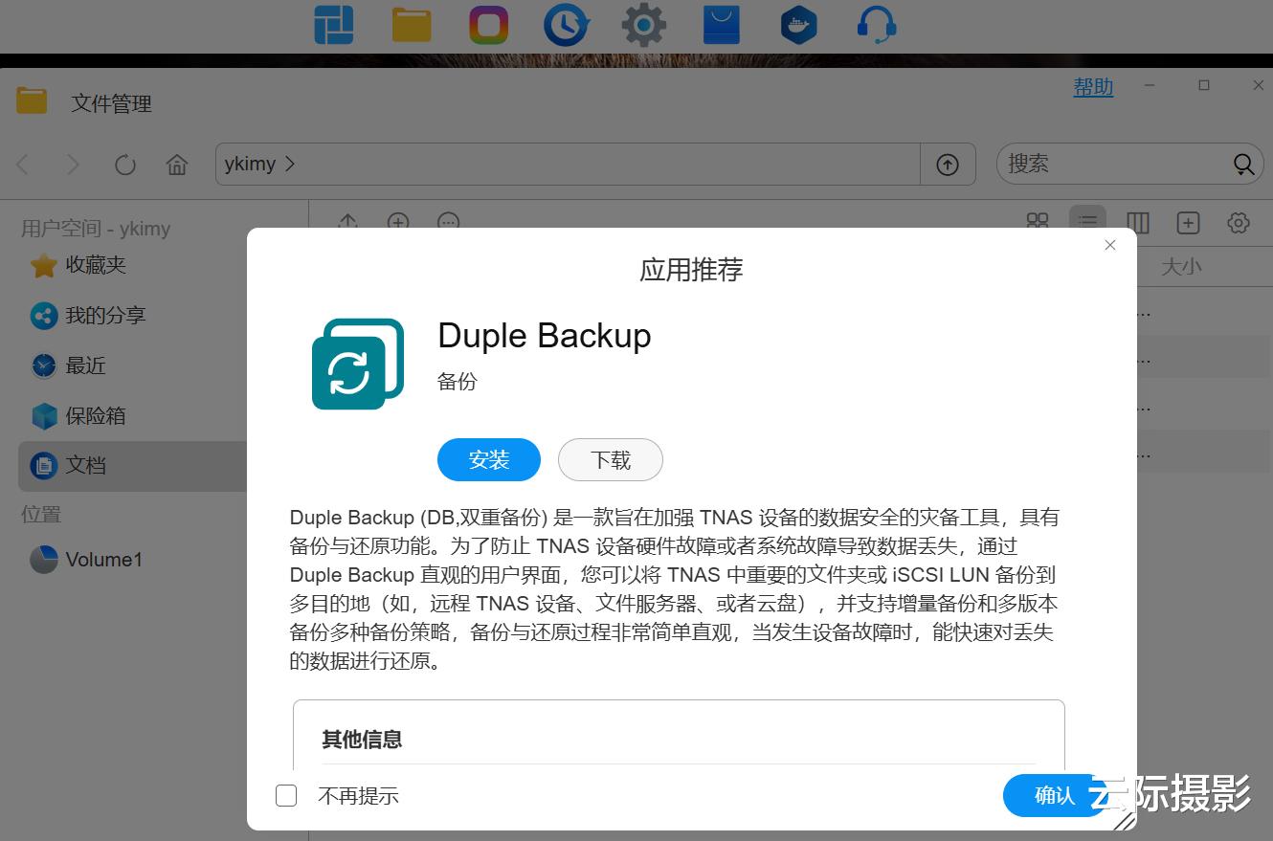Screen dimensions: 1273x841
Task: Install Duple Backup with 安装 button
Action: (489, 460)
